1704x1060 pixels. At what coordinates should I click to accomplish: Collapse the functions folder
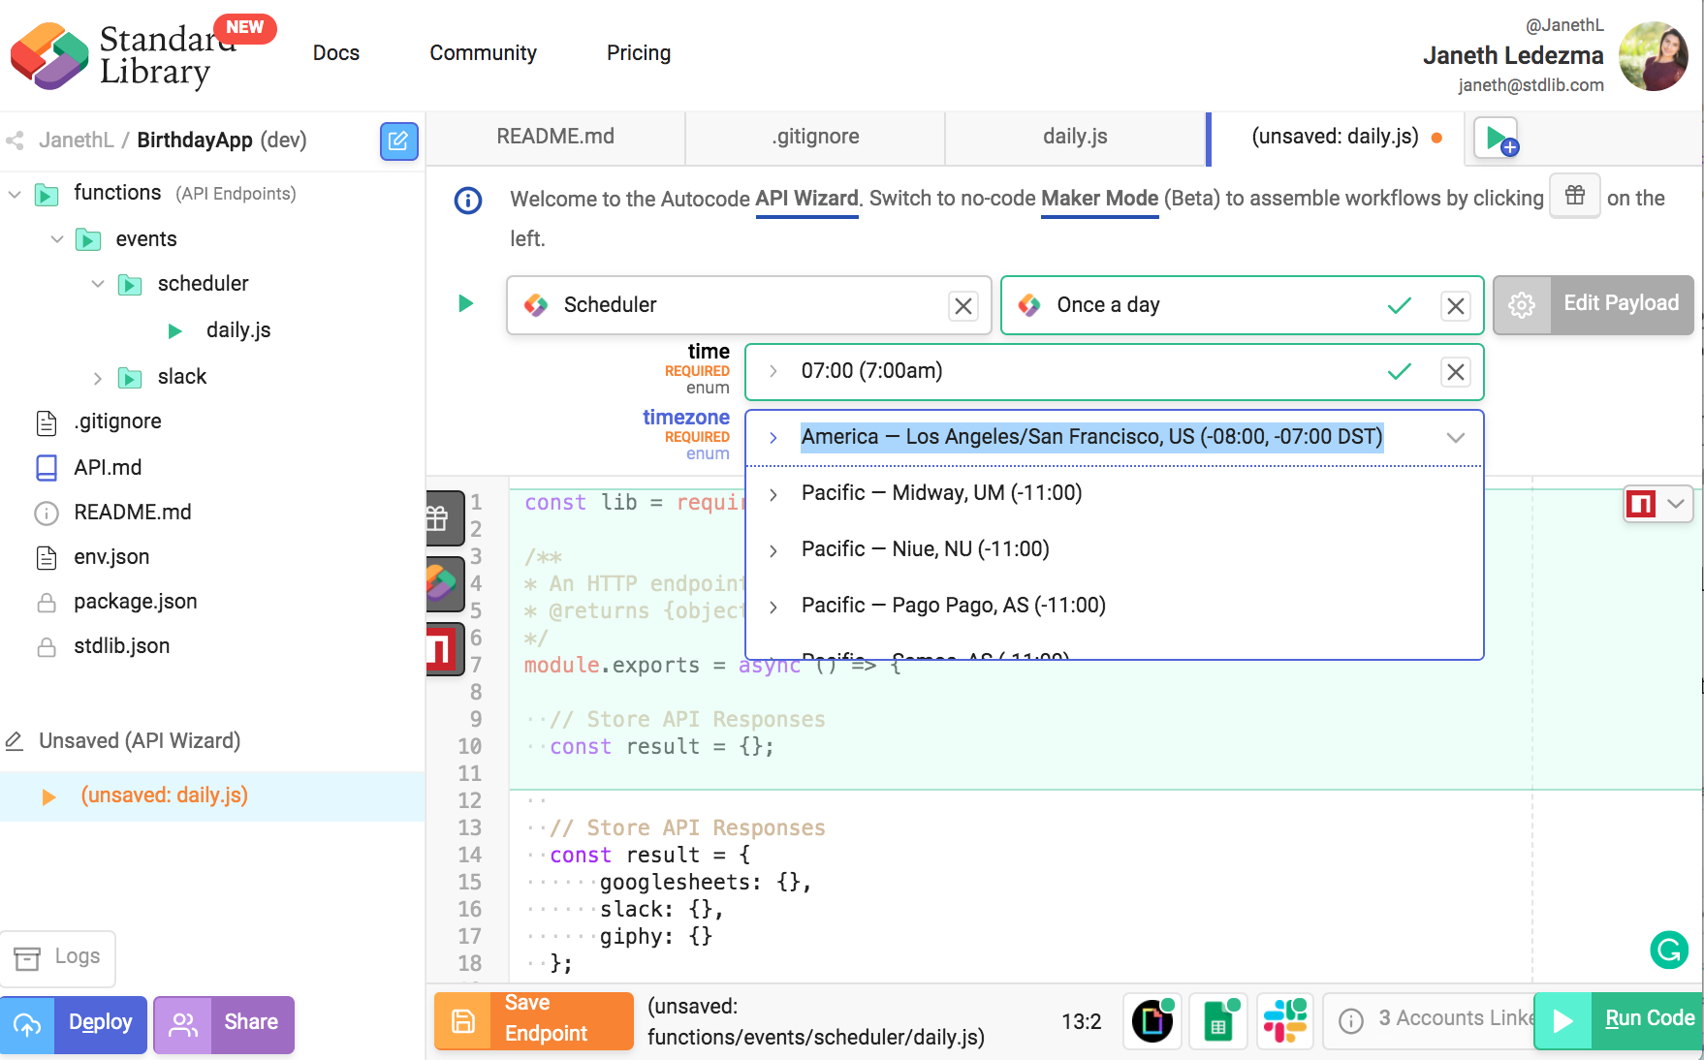click(15, 194)
